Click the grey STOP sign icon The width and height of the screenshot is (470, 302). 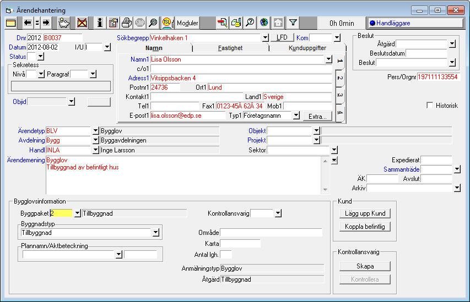pos(140,23)
